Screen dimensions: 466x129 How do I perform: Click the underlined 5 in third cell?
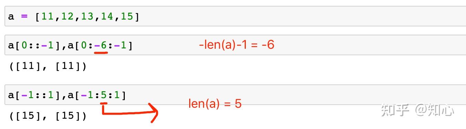[x=104, y=95]
